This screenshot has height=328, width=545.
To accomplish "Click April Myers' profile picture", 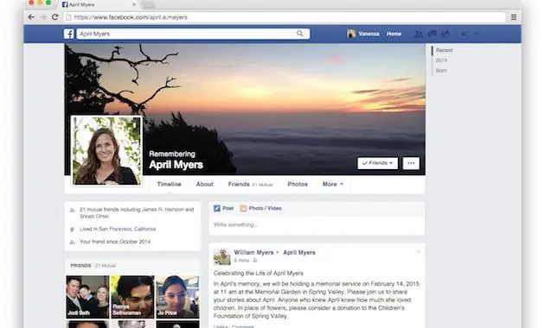I will click(106, 150).
